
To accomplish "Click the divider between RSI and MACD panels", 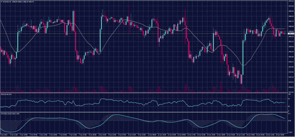I will pyautogui.click(x=144, y=112).
